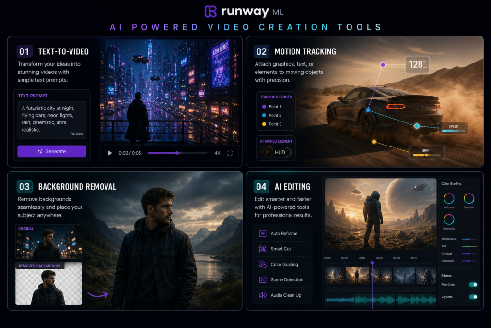Focus the text prompt input box
This screenshot has height=328, width=491.
(x=52, y=120)
